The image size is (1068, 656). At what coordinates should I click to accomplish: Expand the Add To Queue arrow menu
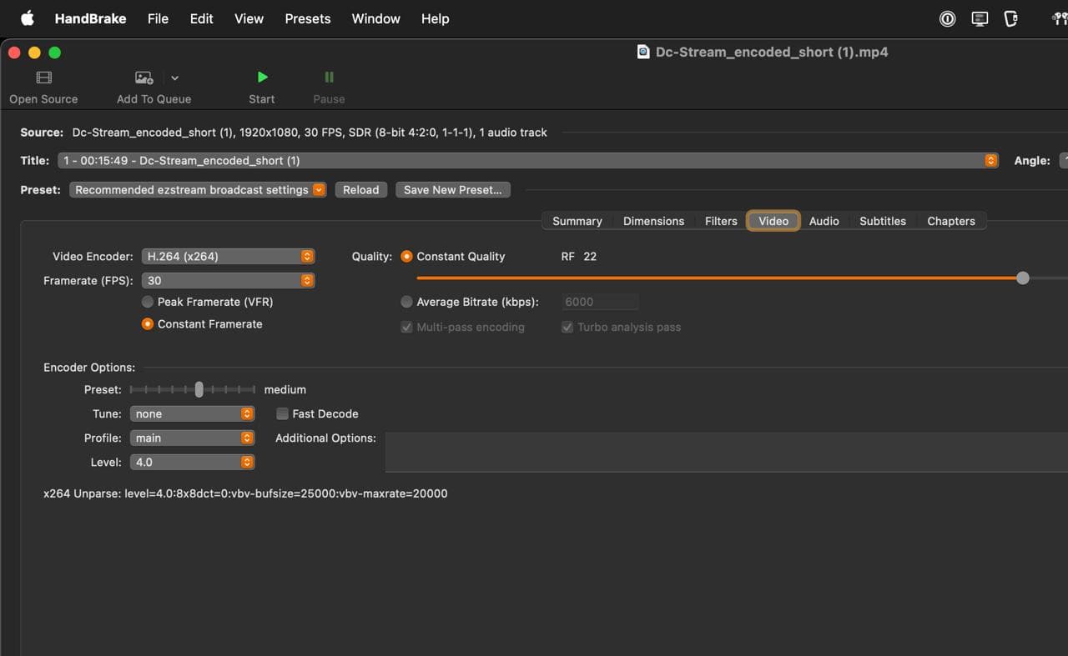click(x=174, y=78)
